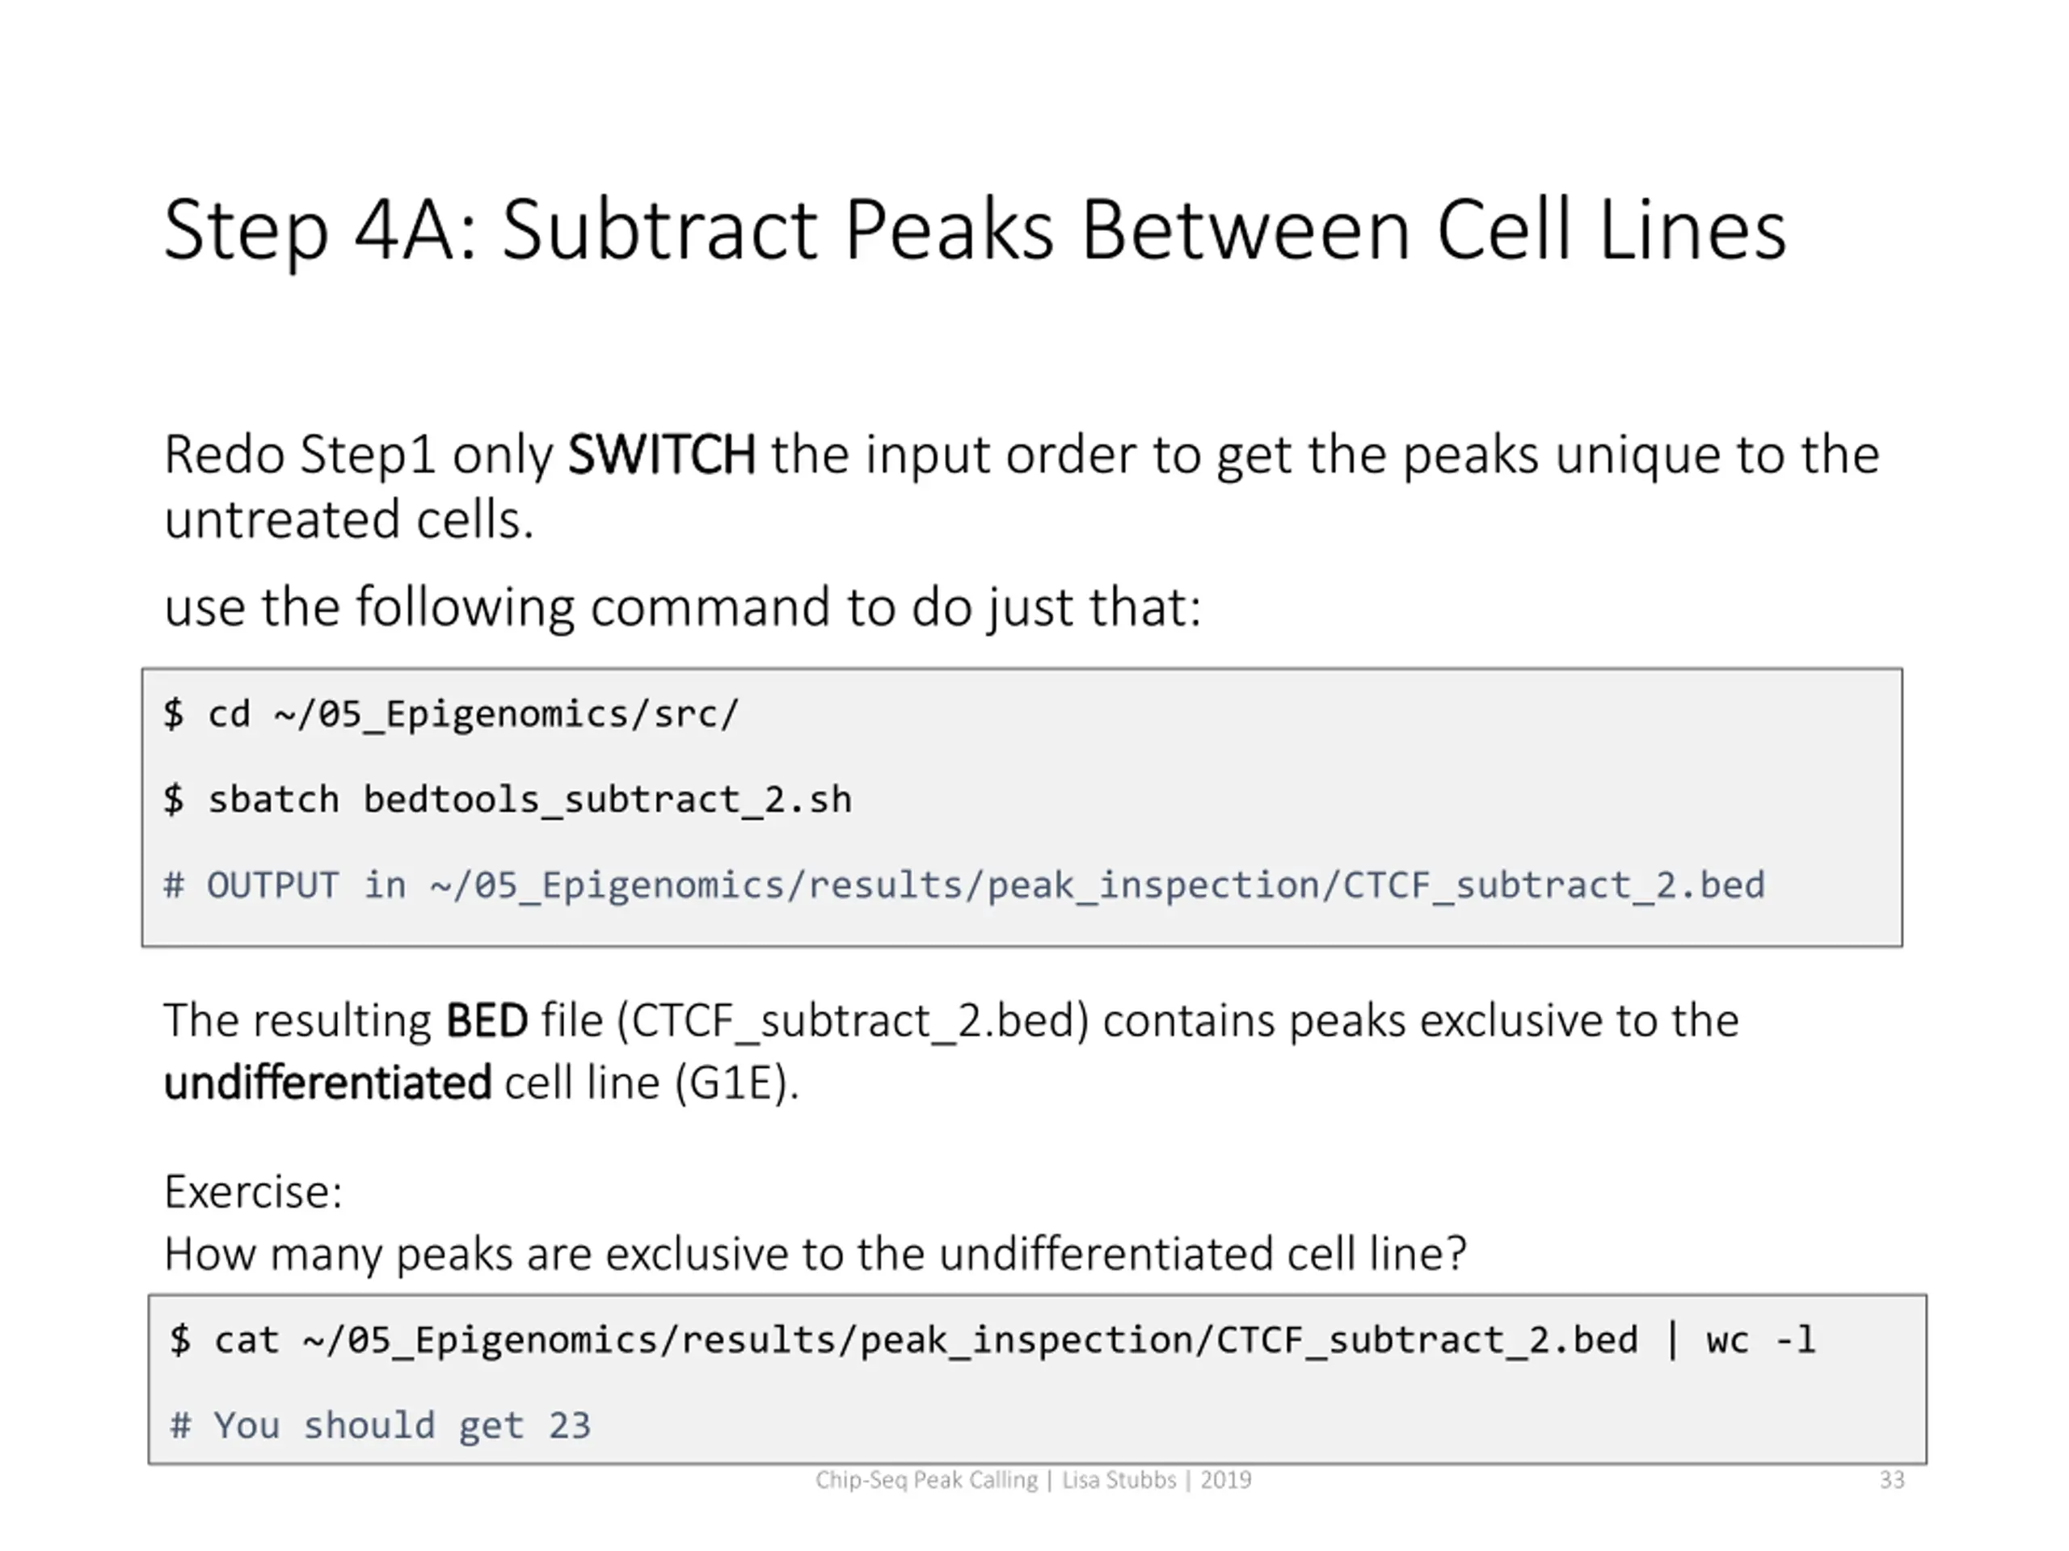2069x1551 pixels.
Task: Click "Redo Step1 only" at the paragraph start
Action: click(358, 456)
